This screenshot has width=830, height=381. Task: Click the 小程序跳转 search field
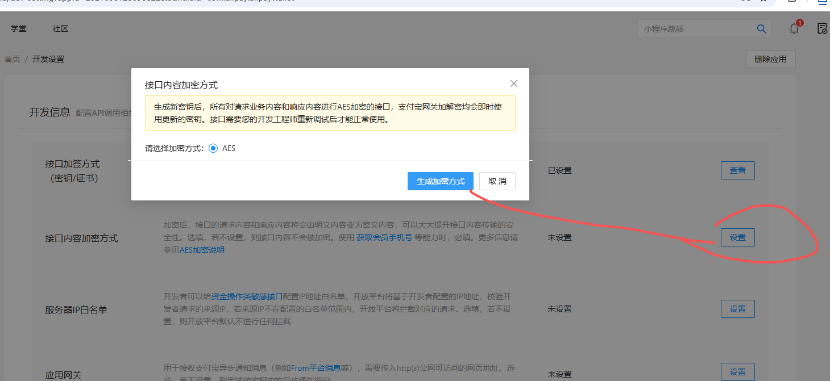point(696,29)
